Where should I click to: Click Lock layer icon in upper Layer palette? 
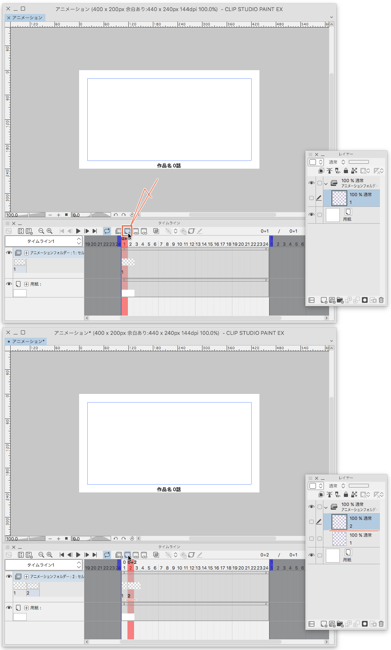tap(346, 171)
